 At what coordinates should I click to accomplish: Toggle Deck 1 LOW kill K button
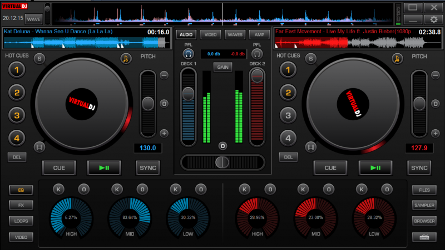pyautogui.click(x=175, y=189)
